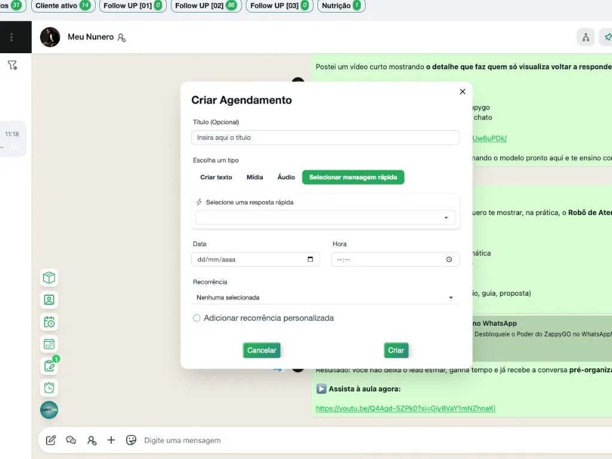Click the plus attachment icon
The height and width of the screenshot is (459, 612).
[x=111, y=440]
